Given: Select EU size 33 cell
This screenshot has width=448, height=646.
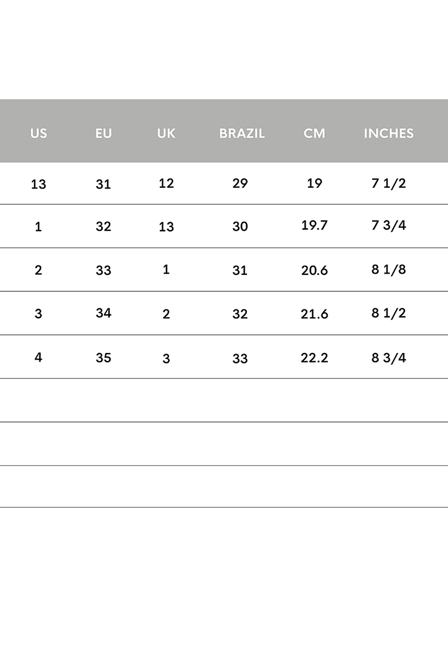Looking at the screenshot, I should 103,270.
